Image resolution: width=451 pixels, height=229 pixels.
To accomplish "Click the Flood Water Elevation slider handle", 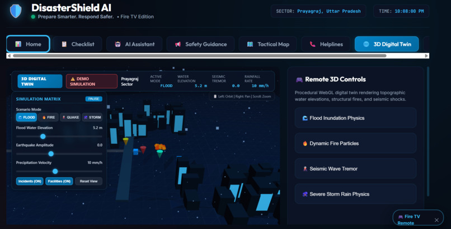I will pyautogui.click(x=43, y=137).
